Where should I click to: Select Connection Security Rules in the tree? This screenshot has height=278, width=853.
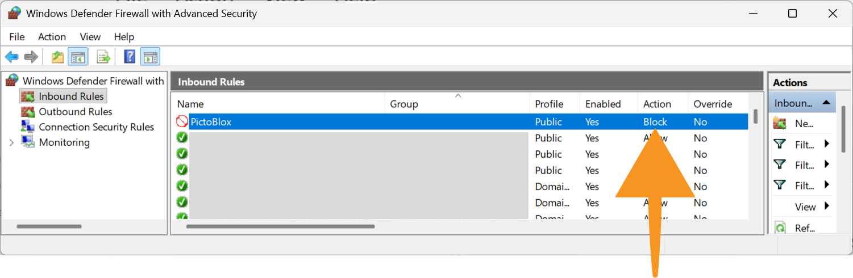(x=97, y=127)
